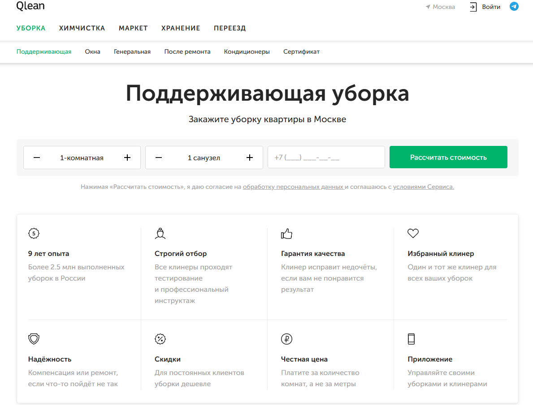The height and width of the screenshot is (405, 533).
Task: Click the 1 санузел value
Action: coord(204,158)
